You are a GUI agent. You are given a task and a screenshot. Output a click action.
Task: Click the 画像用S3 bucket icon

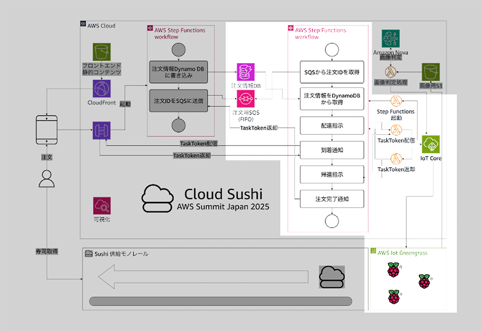[431, 72]
